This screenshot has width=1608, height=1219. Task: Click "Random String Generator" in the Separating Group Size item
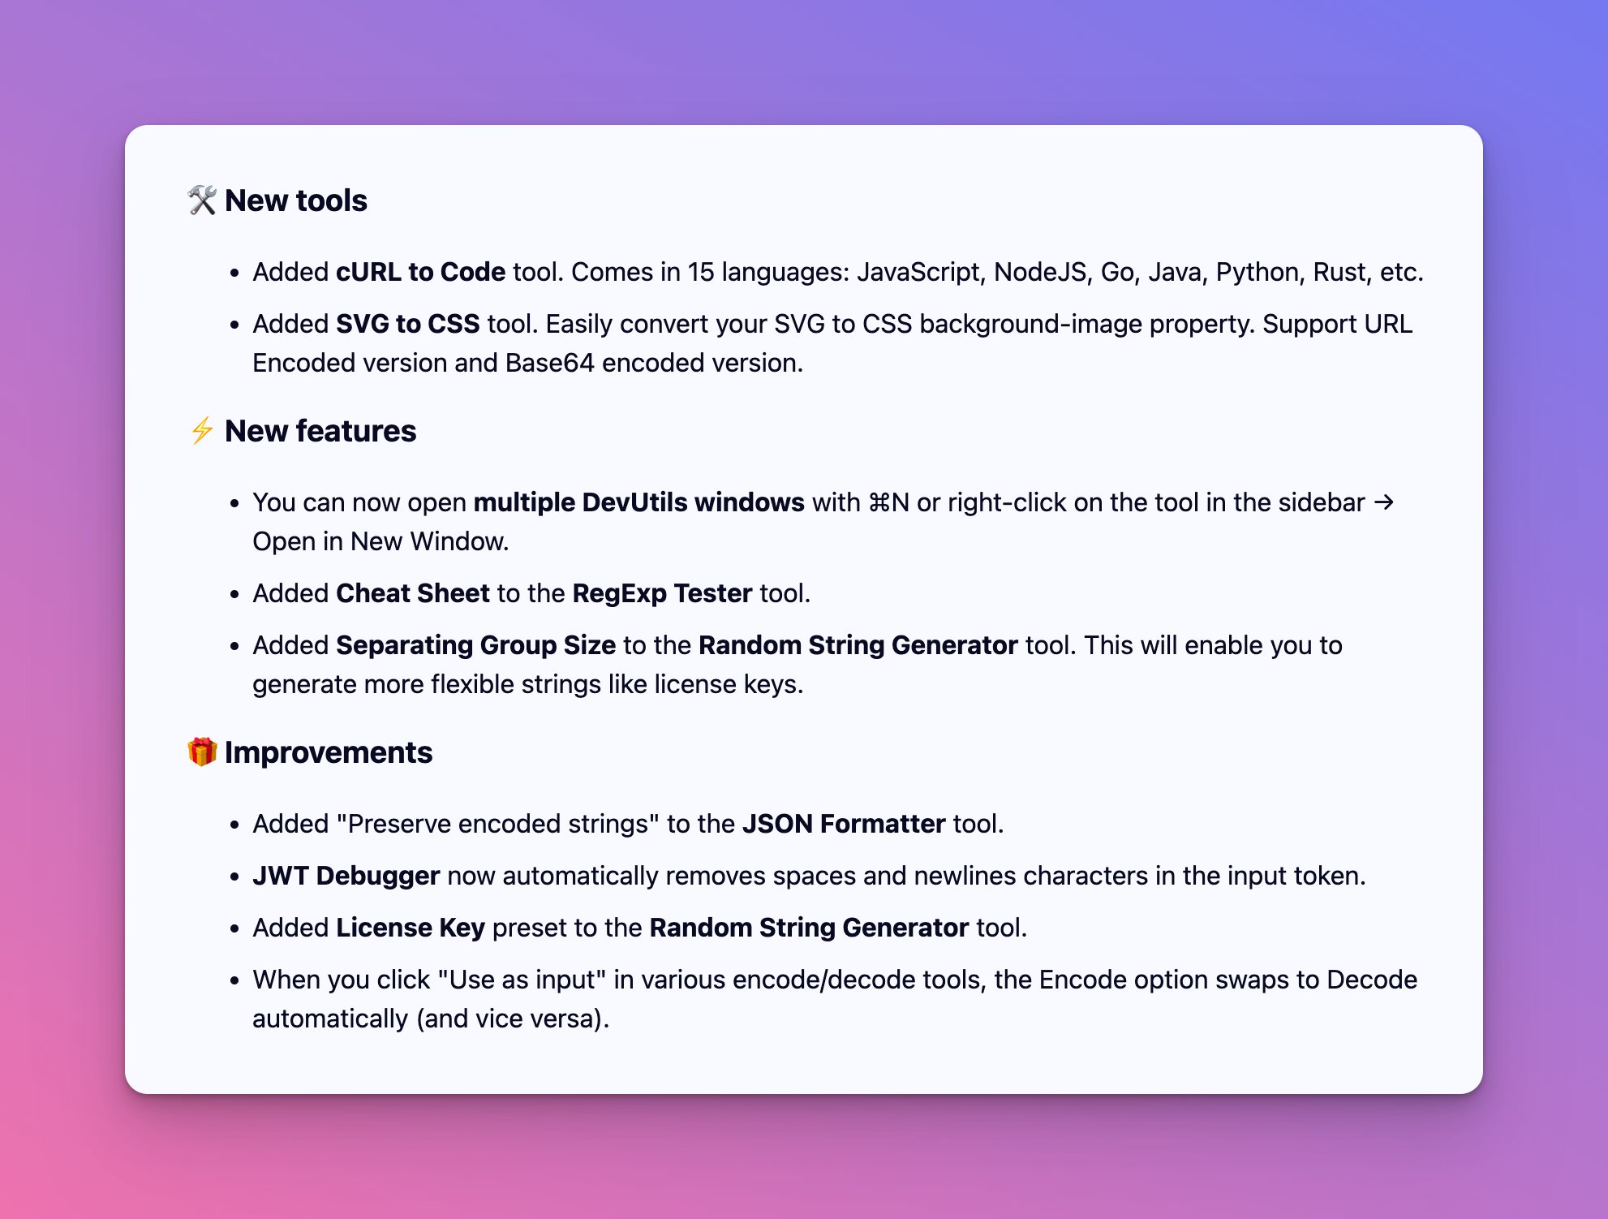coord(858,645)
